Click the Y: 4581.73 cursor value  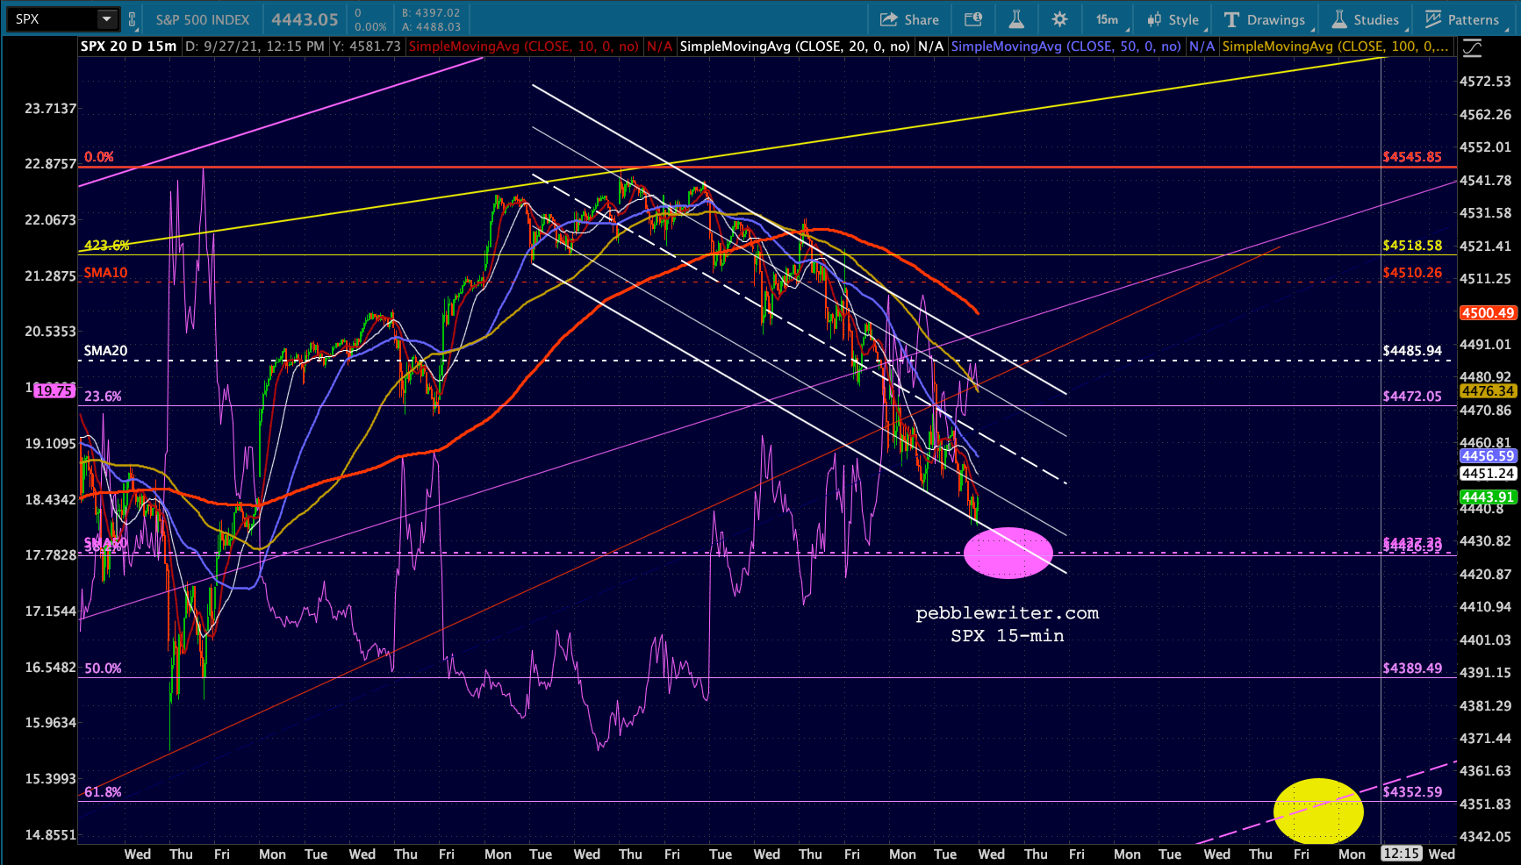point(367,46)
